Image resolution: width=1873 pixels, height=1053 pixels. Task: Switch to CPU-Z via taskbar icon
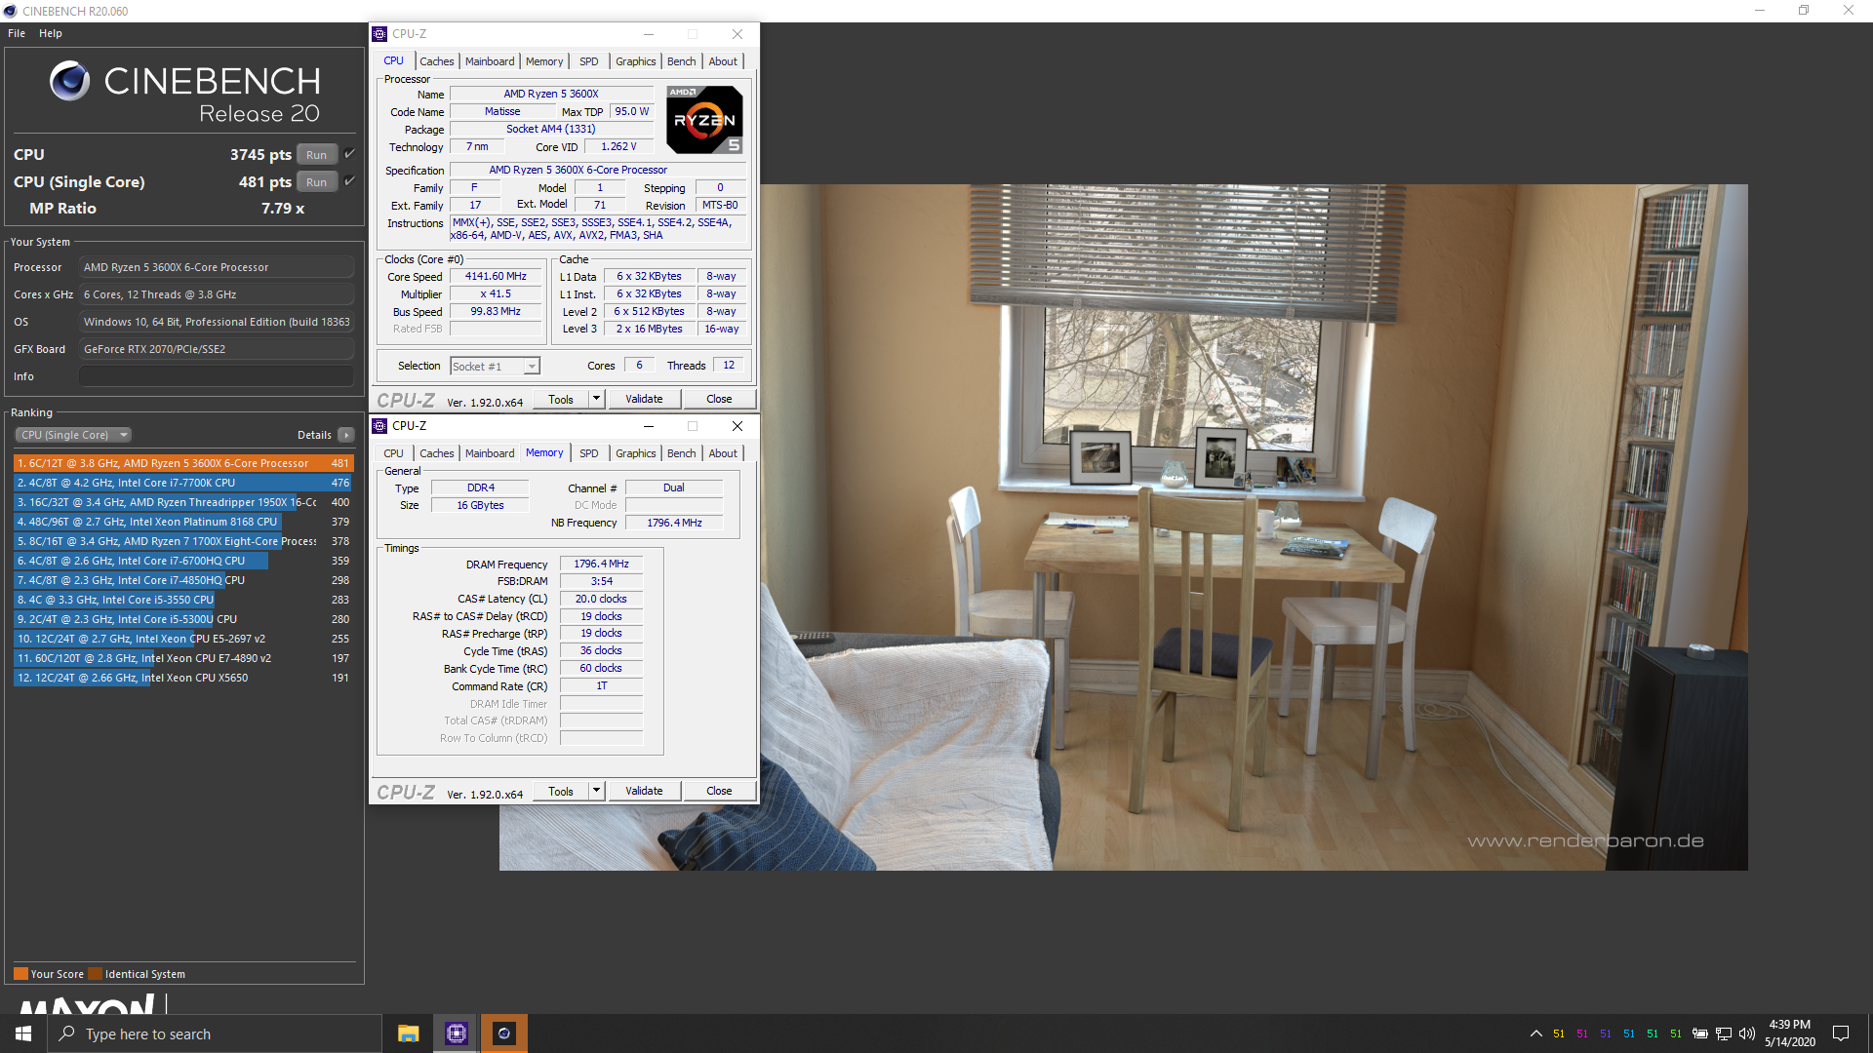click(456, 1033)
